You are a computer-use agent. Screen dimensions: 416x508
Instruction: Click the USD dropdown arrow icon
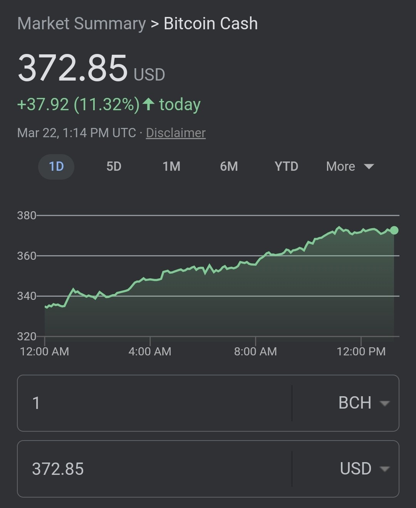pos(384,469)
